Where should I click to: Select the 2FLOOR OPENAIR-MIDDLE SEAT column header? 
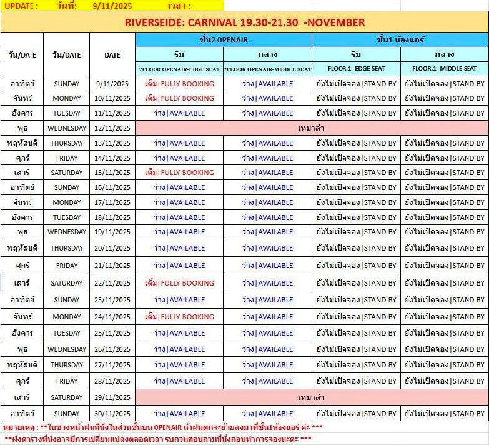267,69
